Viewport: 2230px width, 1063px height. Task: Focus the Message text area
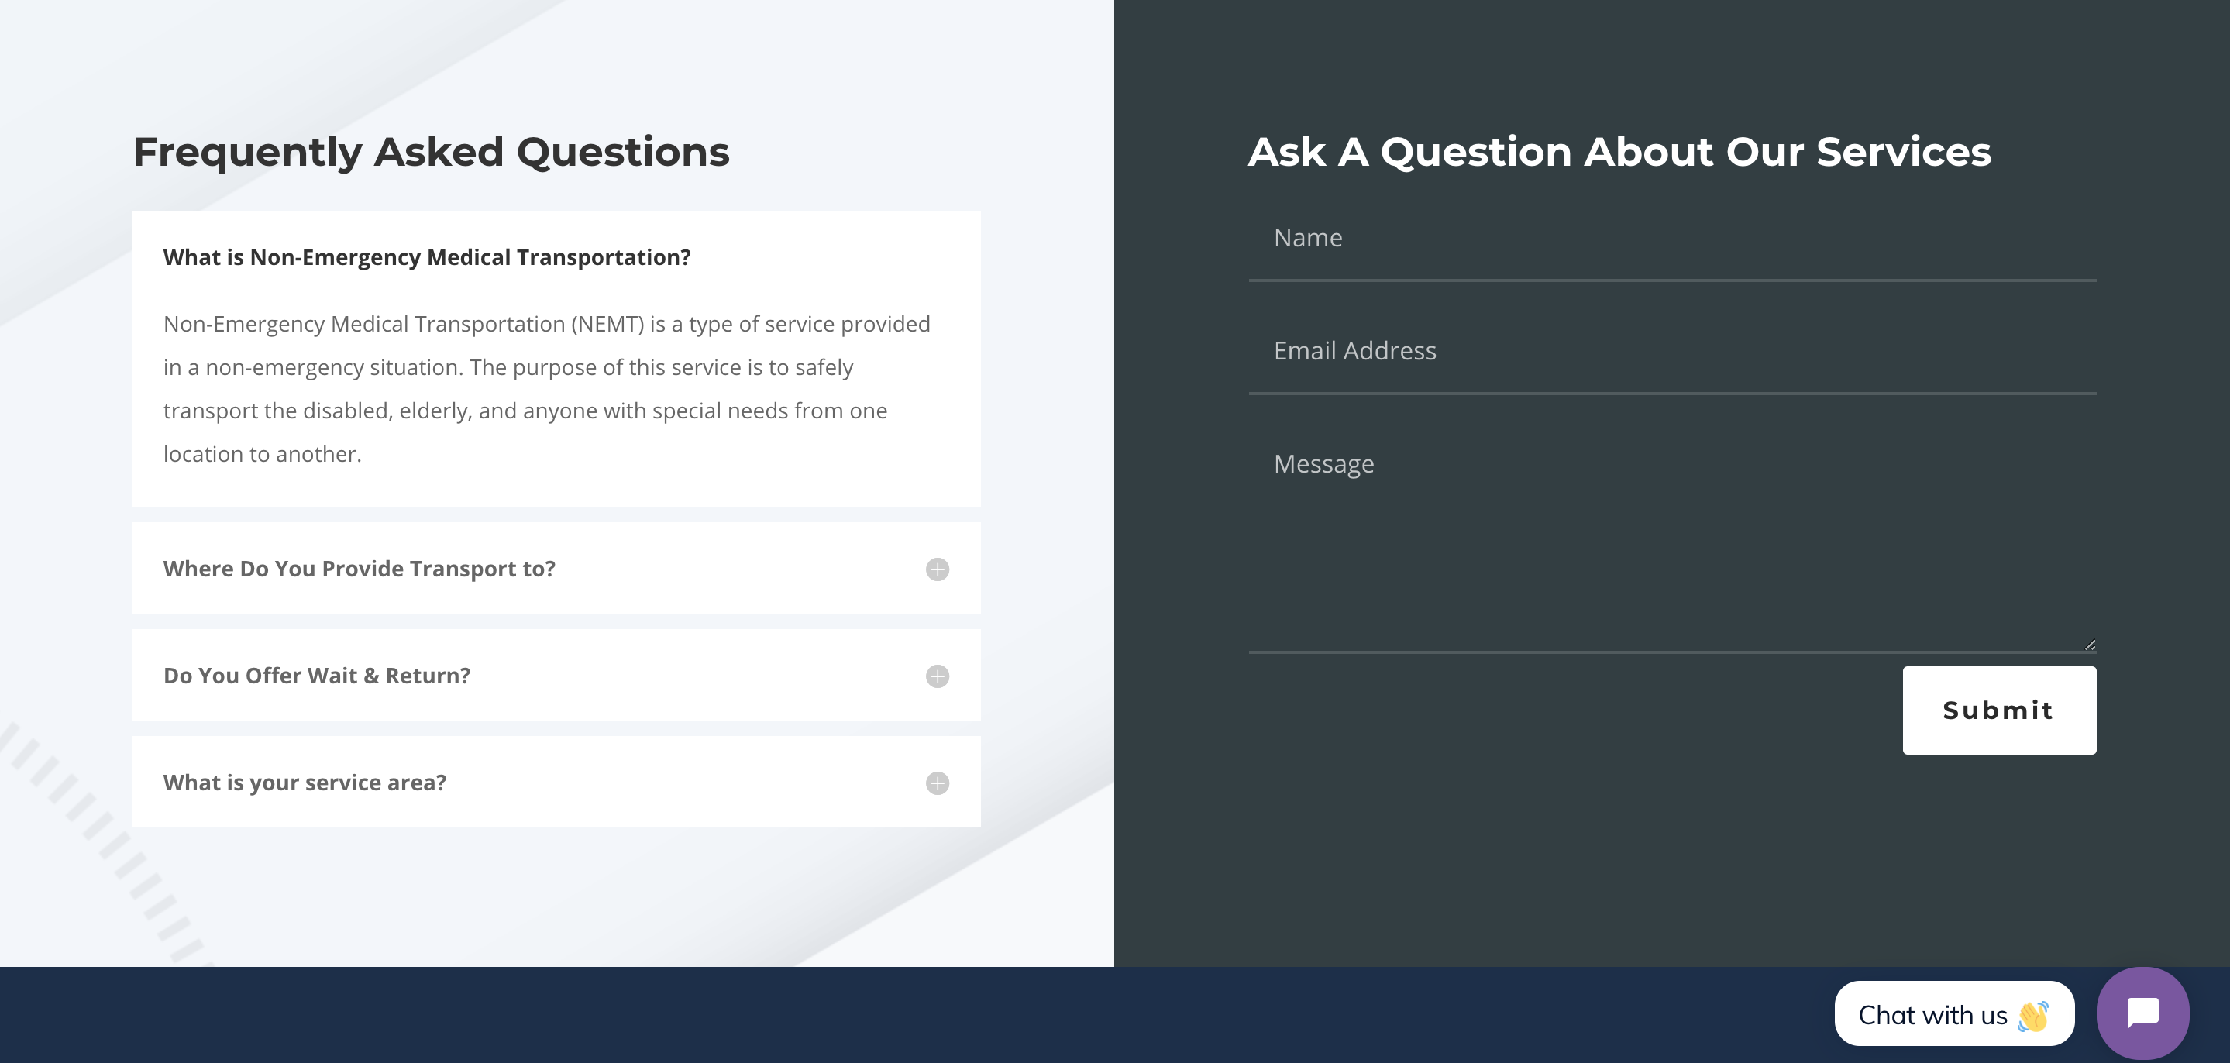coord(1671,538)
